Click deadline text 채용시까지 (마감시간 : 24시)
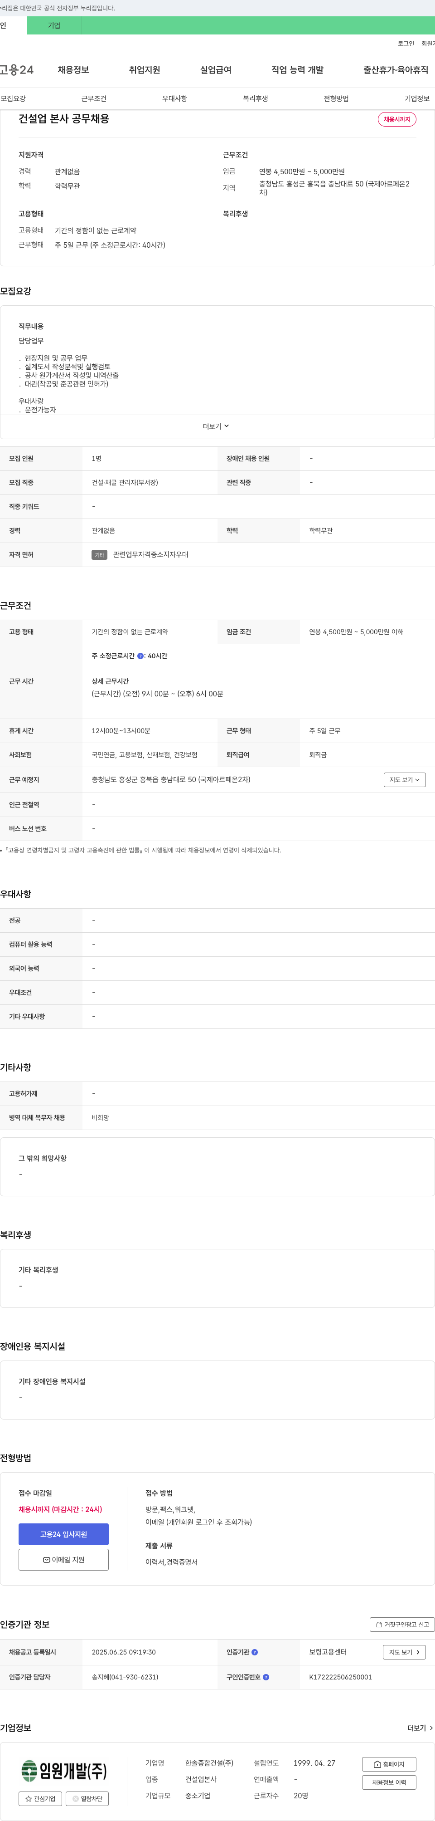The height and width of the screenshot is (1821, 435). point(60,1509)
